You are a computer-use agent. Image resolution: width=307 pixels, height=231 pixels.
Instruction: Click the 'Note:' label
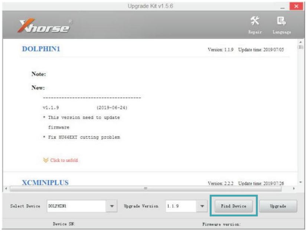[x=39, y=74]
